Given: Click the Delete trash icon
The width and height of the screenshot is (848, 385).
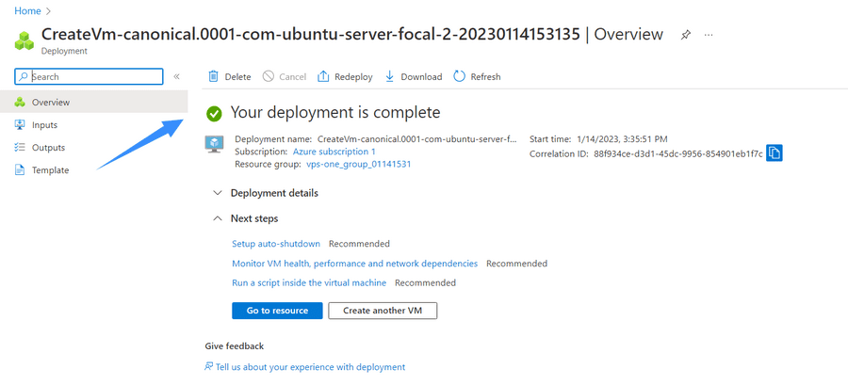Looking at the screenshot, I should (214, 76).
